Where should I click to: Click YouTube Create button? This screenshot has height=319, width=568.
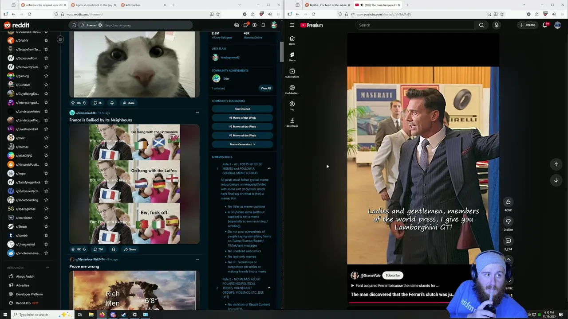click(528, 25)
